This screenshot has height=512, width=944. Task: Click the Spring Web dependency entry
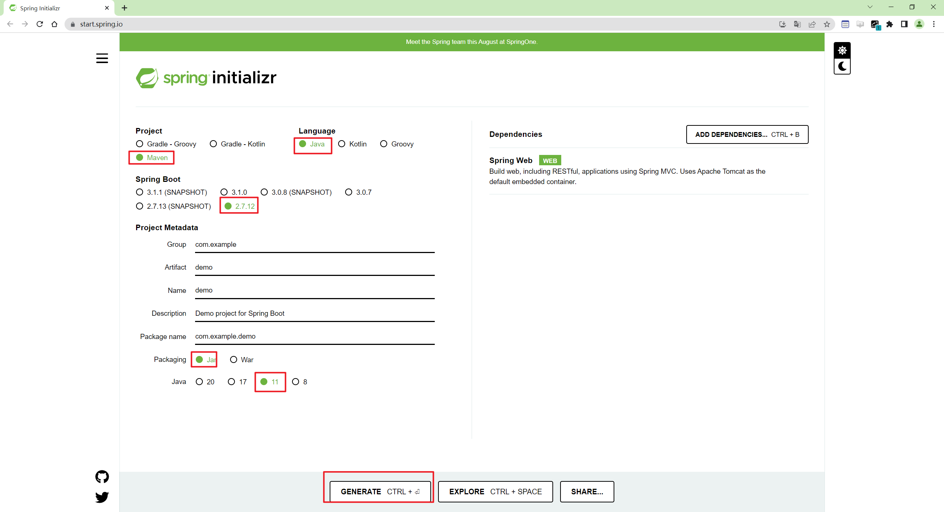coord(649,171)
